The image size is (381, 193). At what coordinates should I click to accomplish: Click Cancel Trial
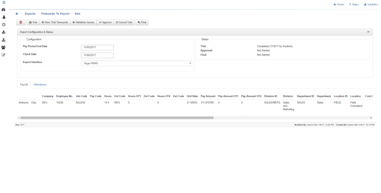(124, 22)
